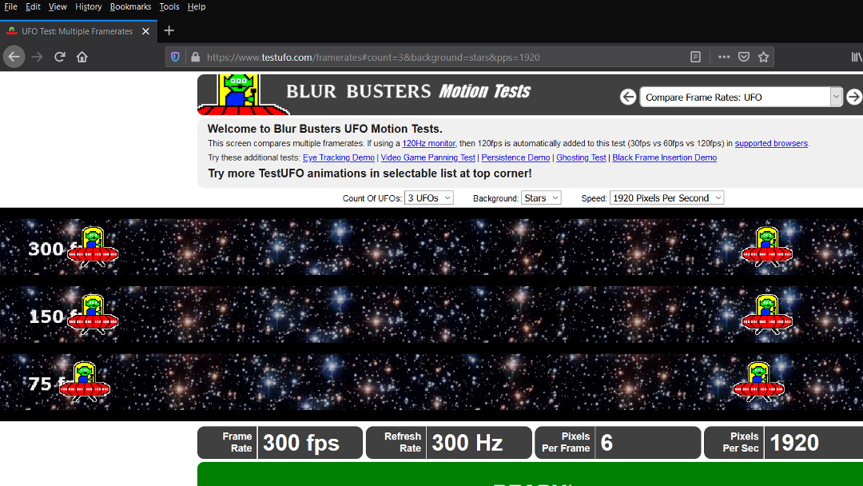Click the testufo.com address bar URL

(x=373, y=57)
